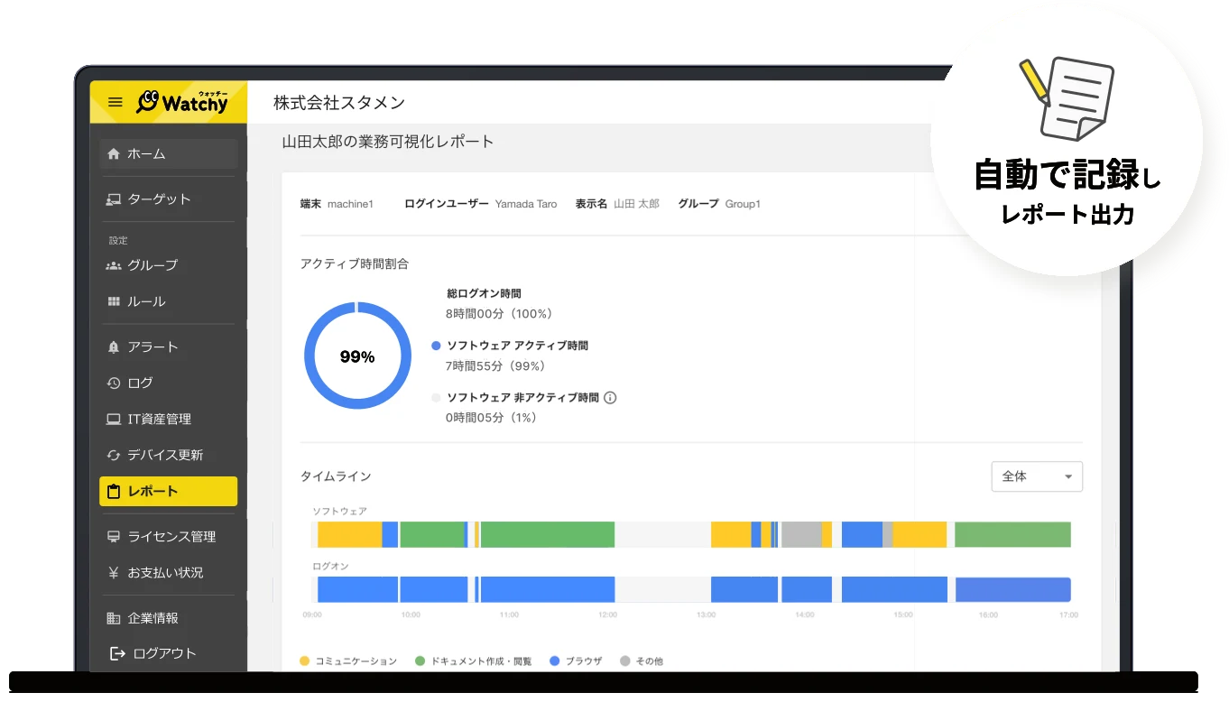Open ログ menu item
1229x702 pixels.
tap(169, 383)
